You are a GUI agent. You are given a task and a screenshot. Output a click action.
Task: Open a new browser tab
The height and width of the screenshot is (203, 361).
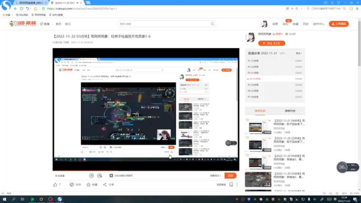point(88,3)
